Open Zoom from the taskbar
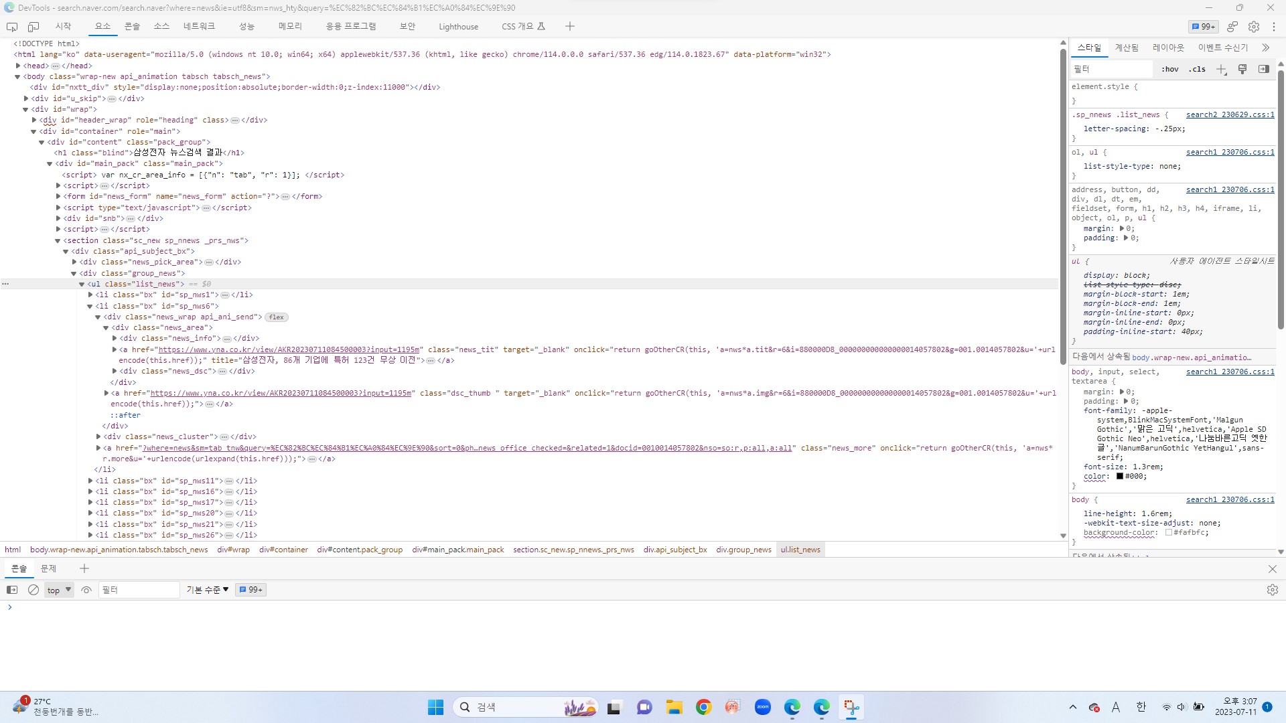The width and height of the screenshot is (1286, 723). tap(762, 707)
